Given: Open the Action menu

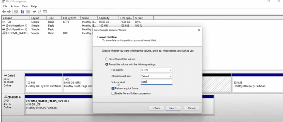Looking at the screenshot, I should pyautogui.click(x=14, y=6).
